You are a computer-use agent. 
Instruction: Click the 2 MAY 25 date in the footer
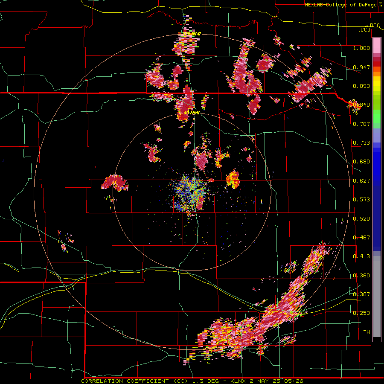(x=265, y=381)
